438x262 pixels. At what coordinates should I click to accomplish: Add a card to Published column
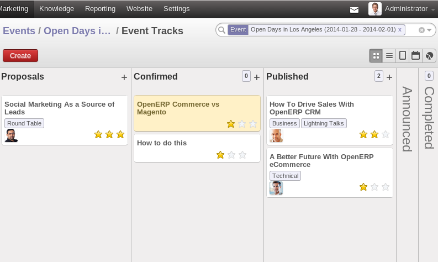pyautogui.click(x=389, y=77)
